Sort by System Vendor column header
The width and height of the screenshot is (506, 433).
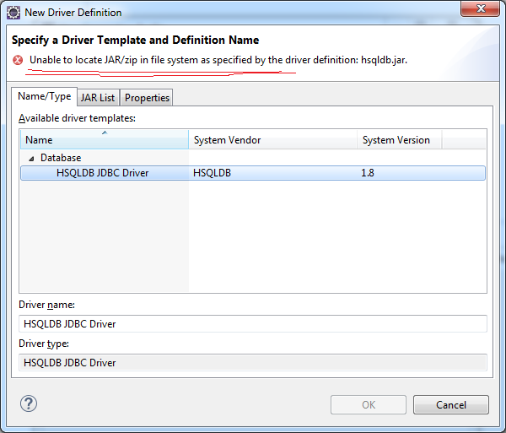click(273, 139)
